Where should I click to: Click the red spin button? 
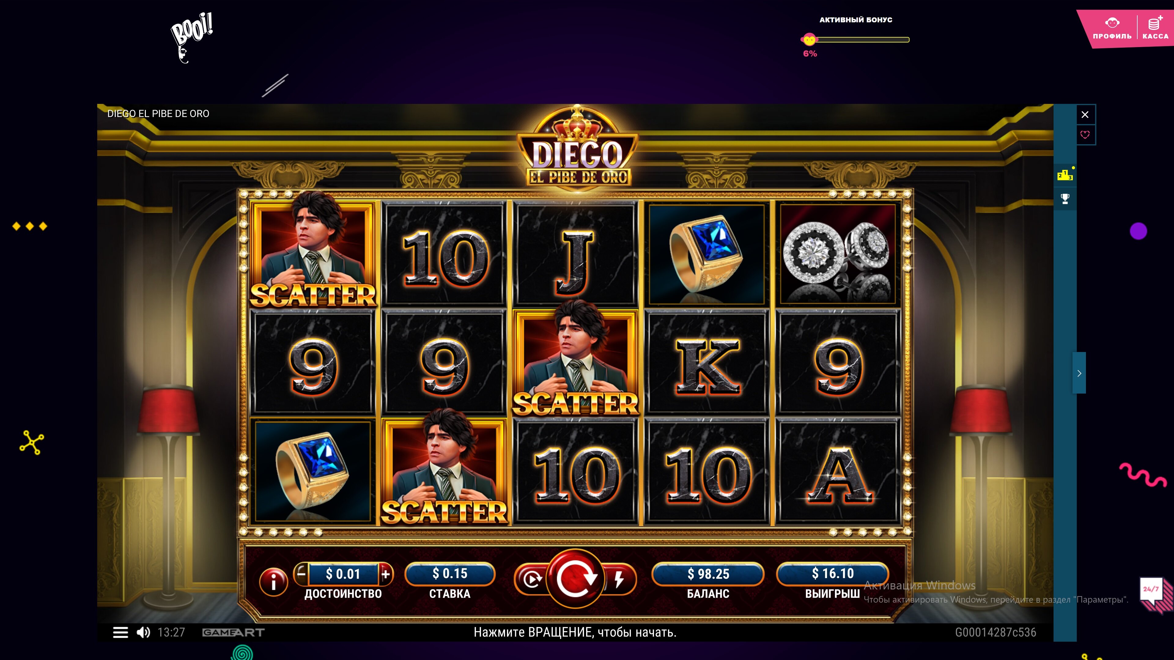[x=576, y=578]
